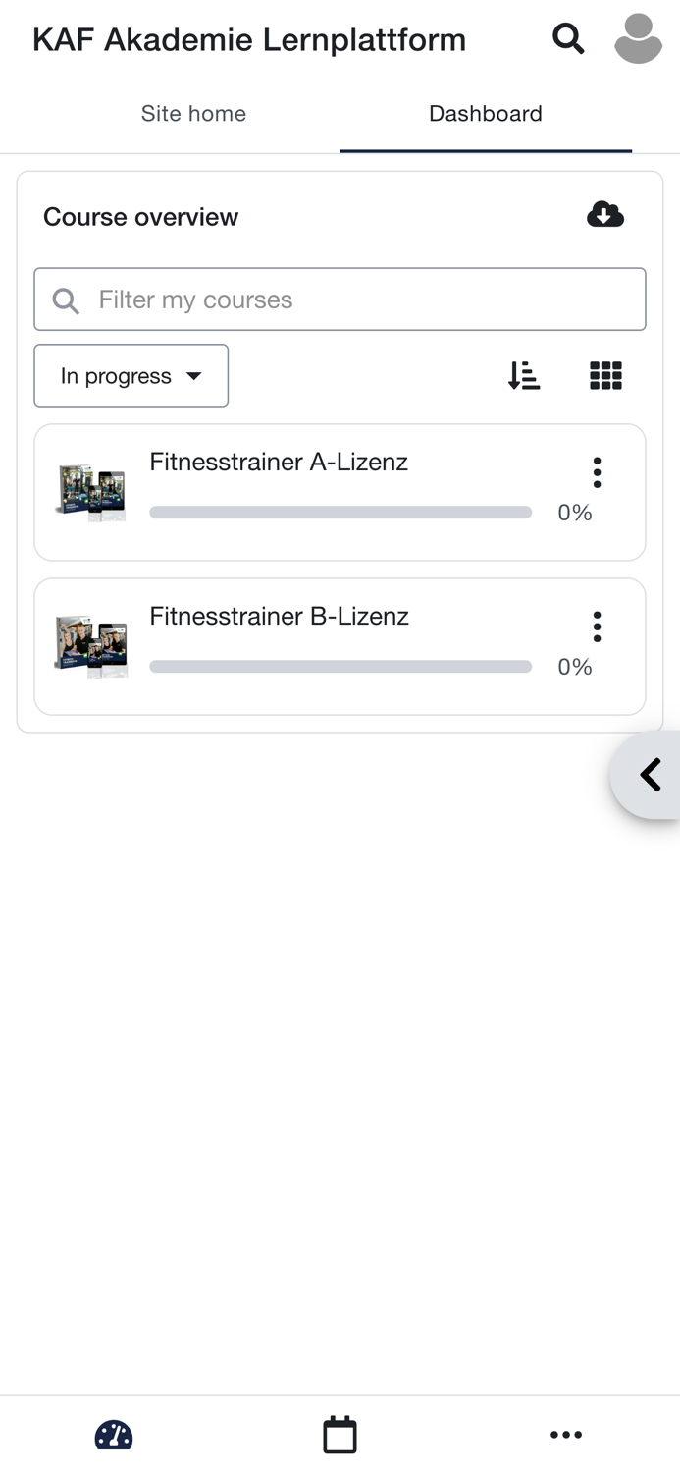Open the More options ellipsis in bottom bar
Viewport: 680px width, 1473px height.
coord(566,1434)
